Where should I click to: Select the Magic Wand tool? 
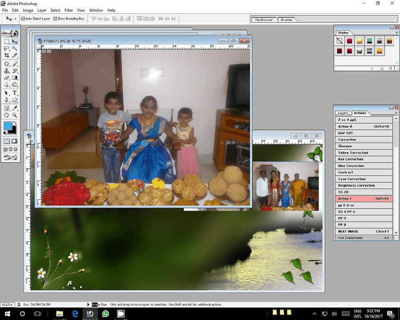(15, 48)
